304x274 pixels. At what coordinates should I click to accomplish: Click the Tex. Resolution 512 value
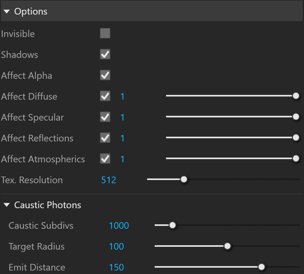[109, 180]
